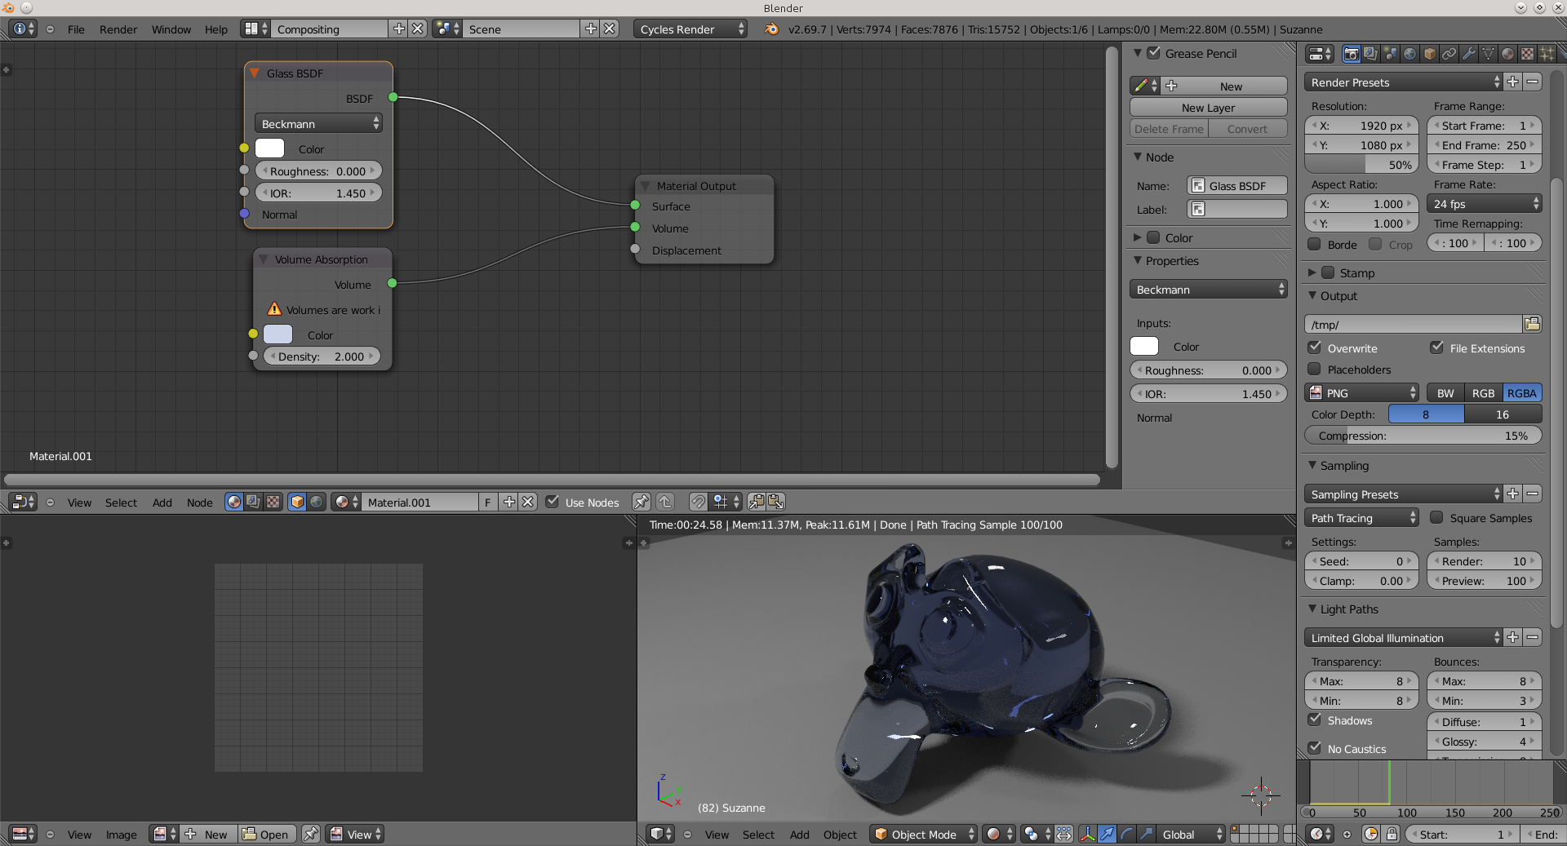This screenshot has width=1567, height=846.
Task: Set color depth to 16
Action: [x=1503, y=414]
